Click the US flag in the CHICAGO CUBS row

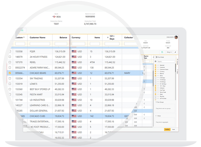[74, 116]
